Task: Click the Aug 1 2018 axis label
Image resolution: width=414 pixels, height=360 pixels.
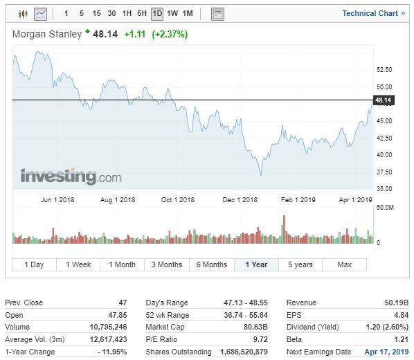Action: click(x=118, y=199)
